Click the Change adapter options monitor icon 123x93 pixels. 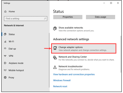(x=55, y=48)
